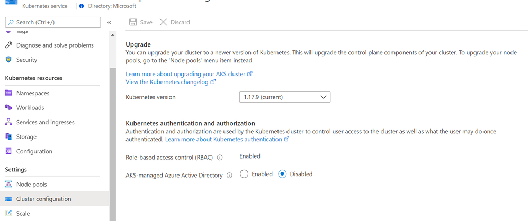529x221 pixels.
Task: Click the Discard button label
Action: click(x=180, y=22)
